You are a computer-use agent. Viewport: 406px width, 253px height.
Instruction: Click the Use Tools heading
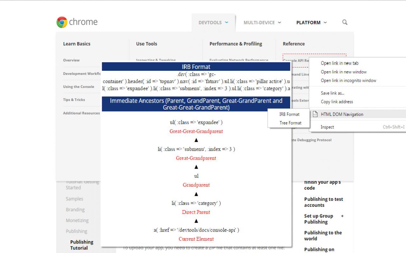[x=147, y=44]
